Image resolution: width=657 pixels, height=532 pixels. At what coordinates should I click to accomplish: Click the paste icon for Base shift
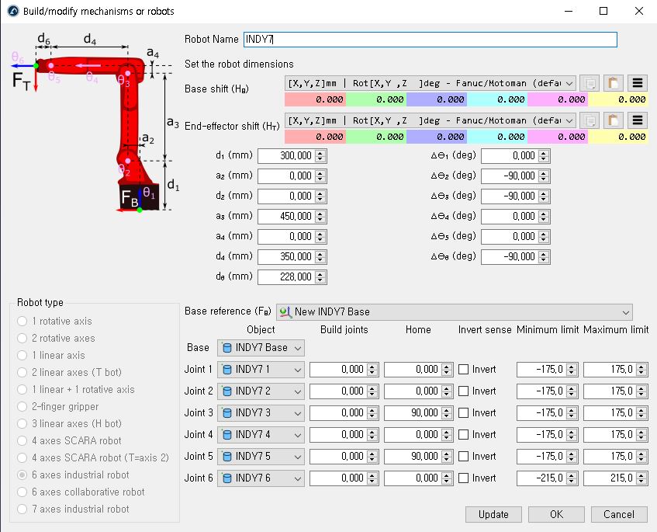tap(614, 83)
